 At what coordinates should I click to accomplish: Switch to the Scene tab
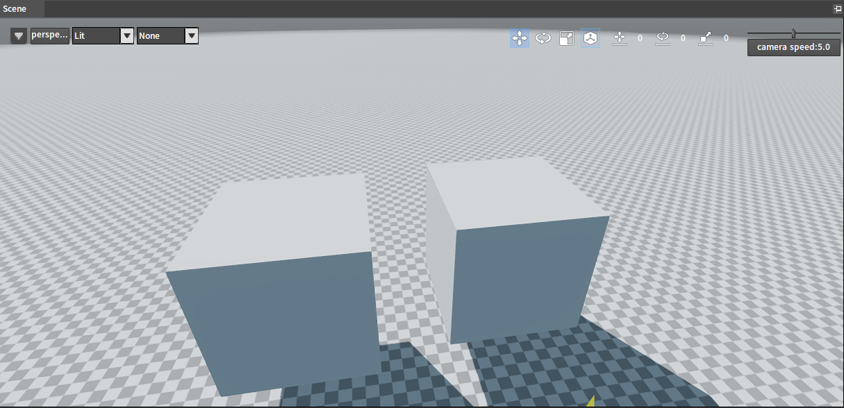click(x=22, y=9)
